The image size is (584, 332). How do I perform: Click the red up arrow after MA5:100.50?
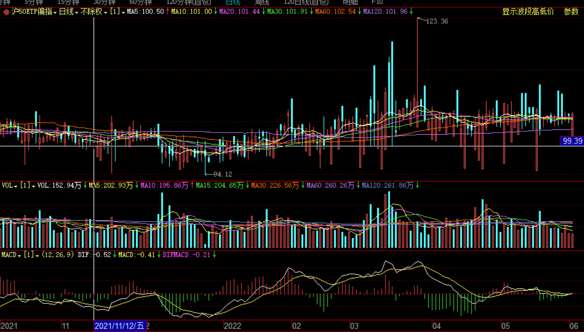pyautogui.click(x=167, y=12)
